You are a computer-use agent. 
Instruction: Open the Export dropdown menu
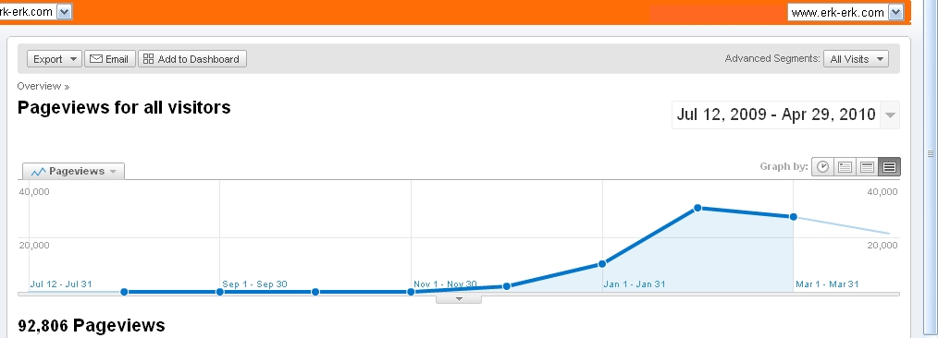(x=54, y=58)
